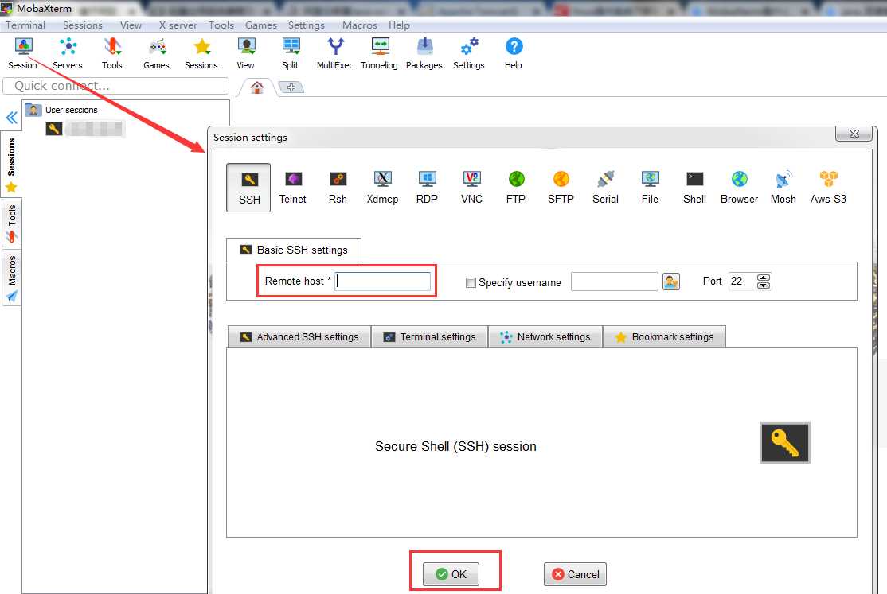Open the Session toolbar button

[x=22, y=54]
